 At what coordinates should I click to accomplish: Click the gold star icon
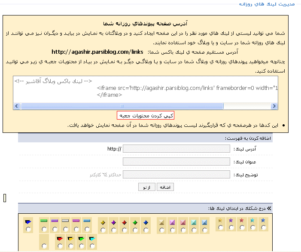(220, 220)
